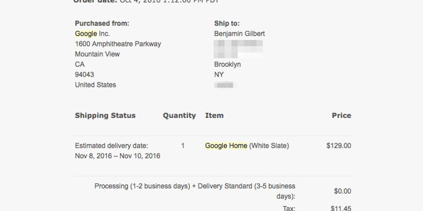423x211 pixels.
Task: Click the $0.00 shipping cost
Action: 343,191
